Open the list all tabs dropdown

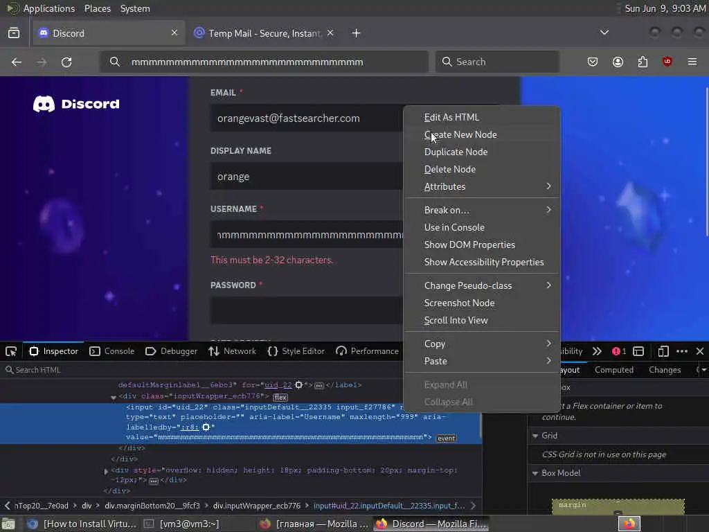(604, 33)
